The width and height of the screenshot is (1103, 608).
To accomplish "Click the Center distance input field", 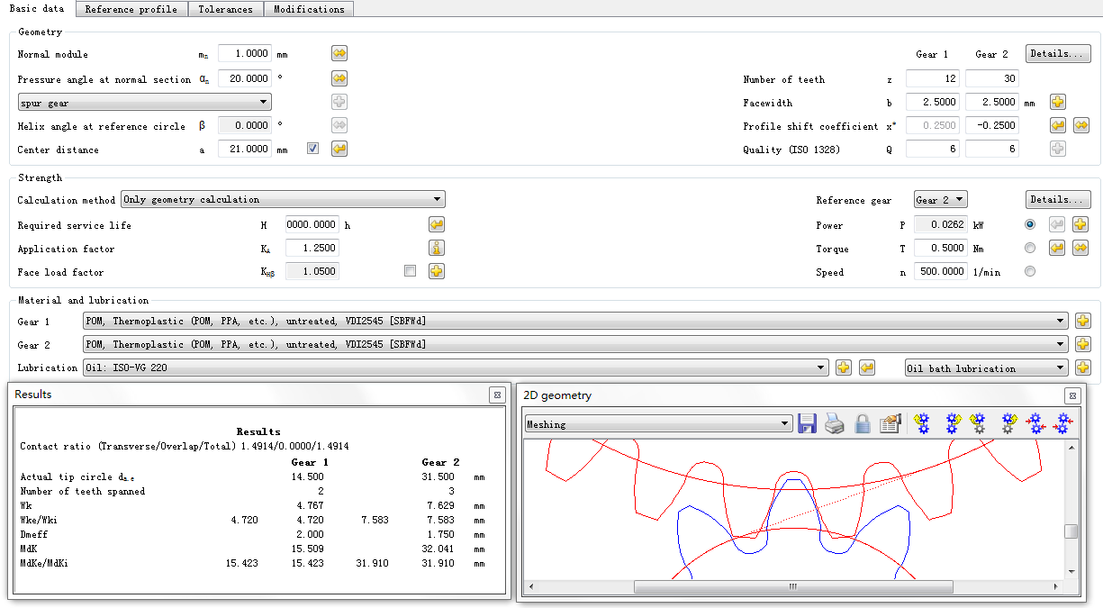I will click(245, 149).
